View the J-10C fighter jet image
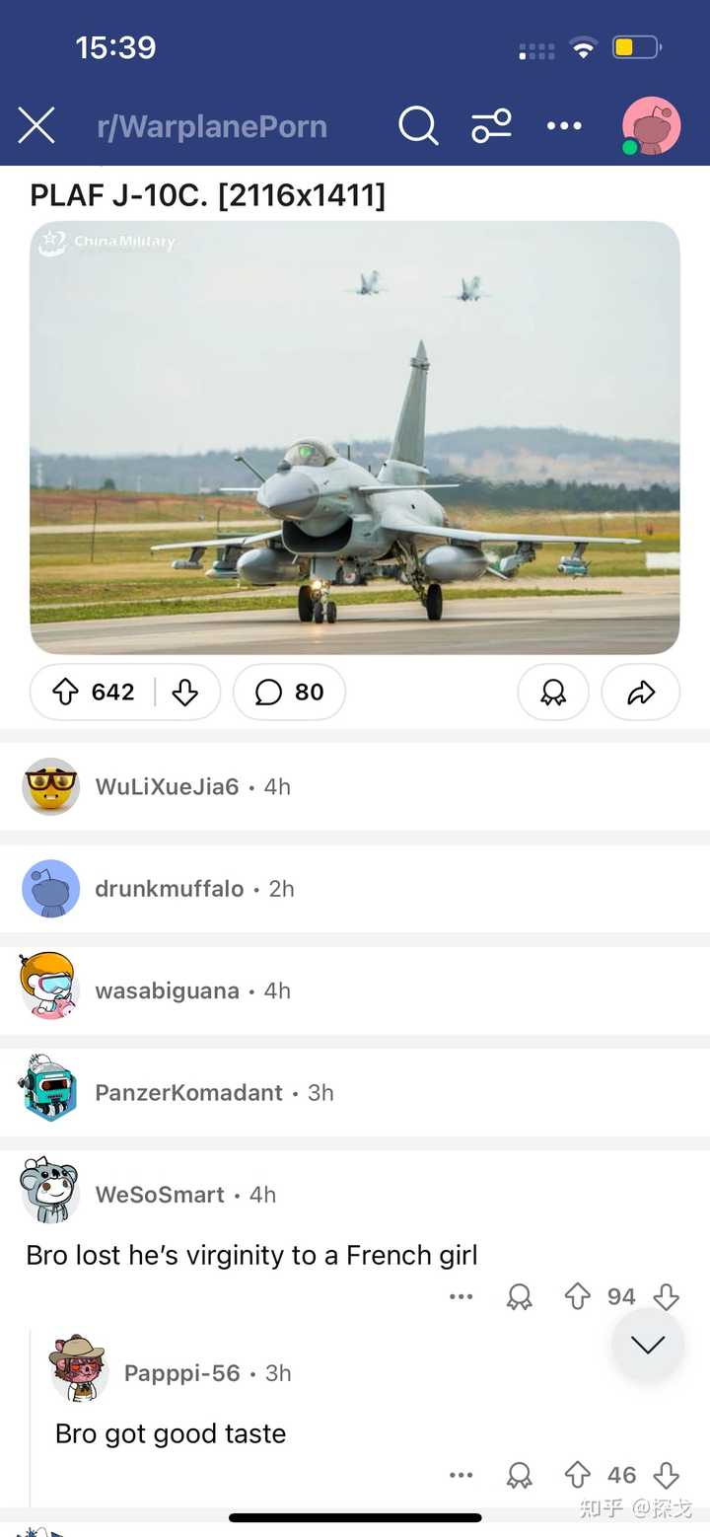The height and width of the screenshot is (1537, 710). point(355,437)
